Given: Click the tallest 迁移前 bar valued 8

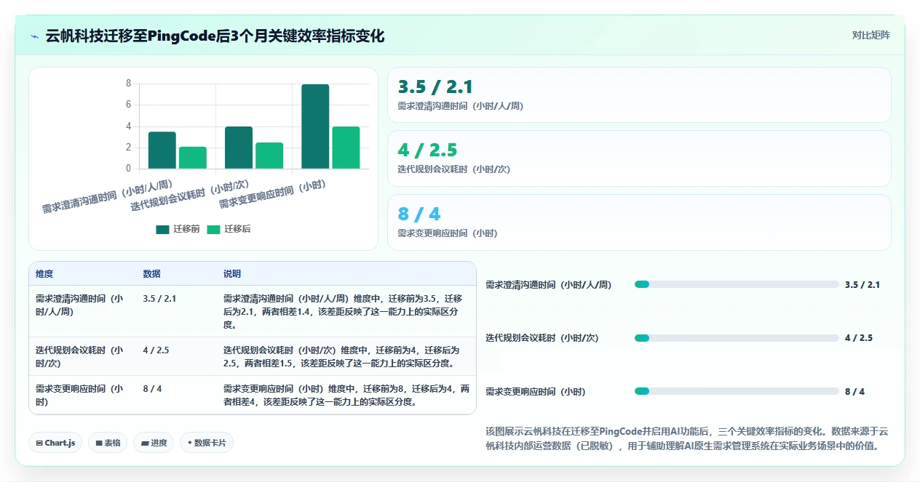Looking at the screenshot, I should pos(315,126).
